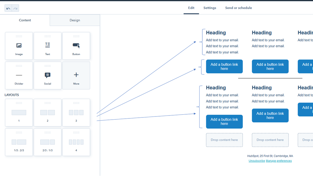The height and width of the screenshot is (176, 313).
Task: Open the Edit tab
Action: (191, 8)
